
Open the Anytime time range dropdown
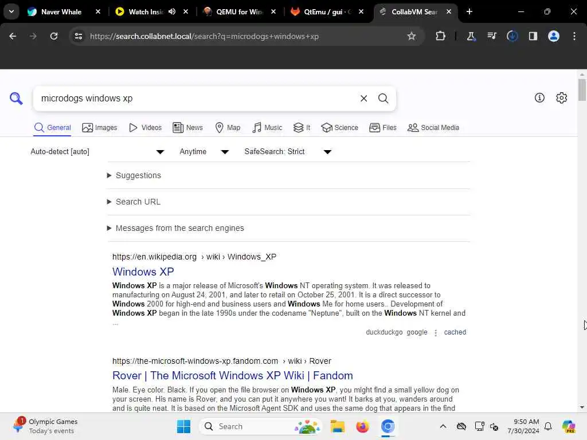tap(205, 151)
